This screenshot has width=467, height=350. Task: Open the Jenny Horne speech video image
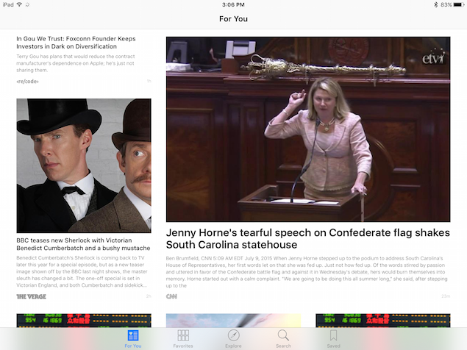308,129
